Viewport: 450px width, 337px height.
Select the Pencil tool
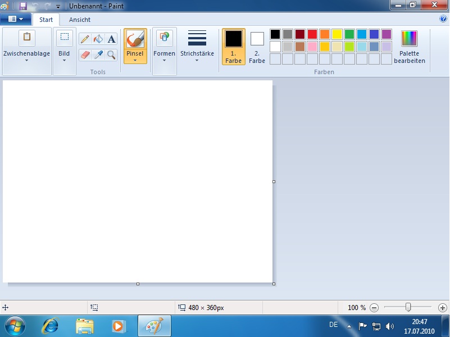coord(85,39)
